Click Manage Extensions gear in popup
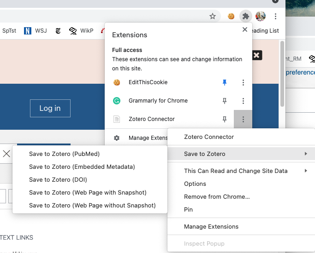 point(117,138)
